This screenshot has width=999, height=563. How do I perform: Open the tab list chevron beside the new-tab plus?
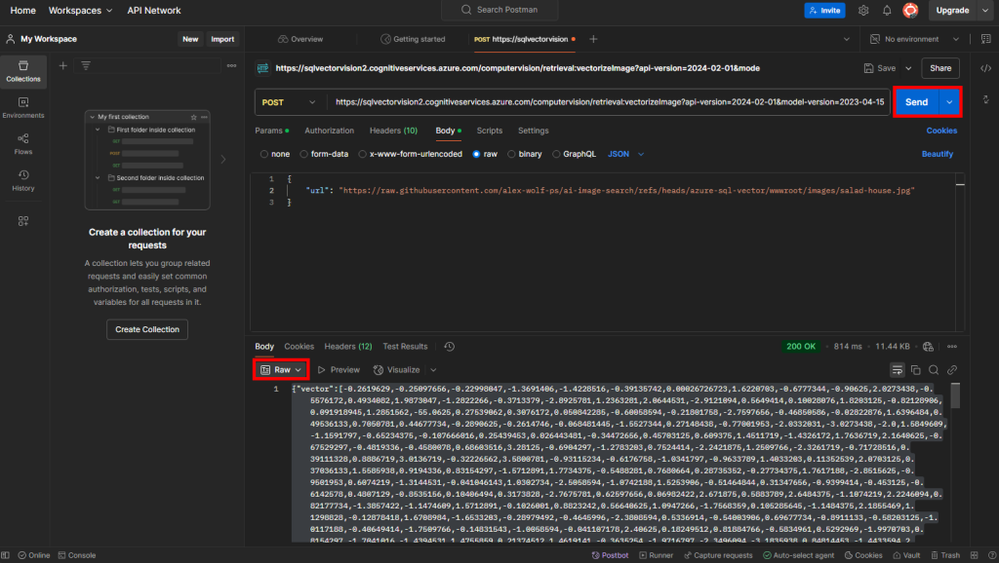click(846, 39)
